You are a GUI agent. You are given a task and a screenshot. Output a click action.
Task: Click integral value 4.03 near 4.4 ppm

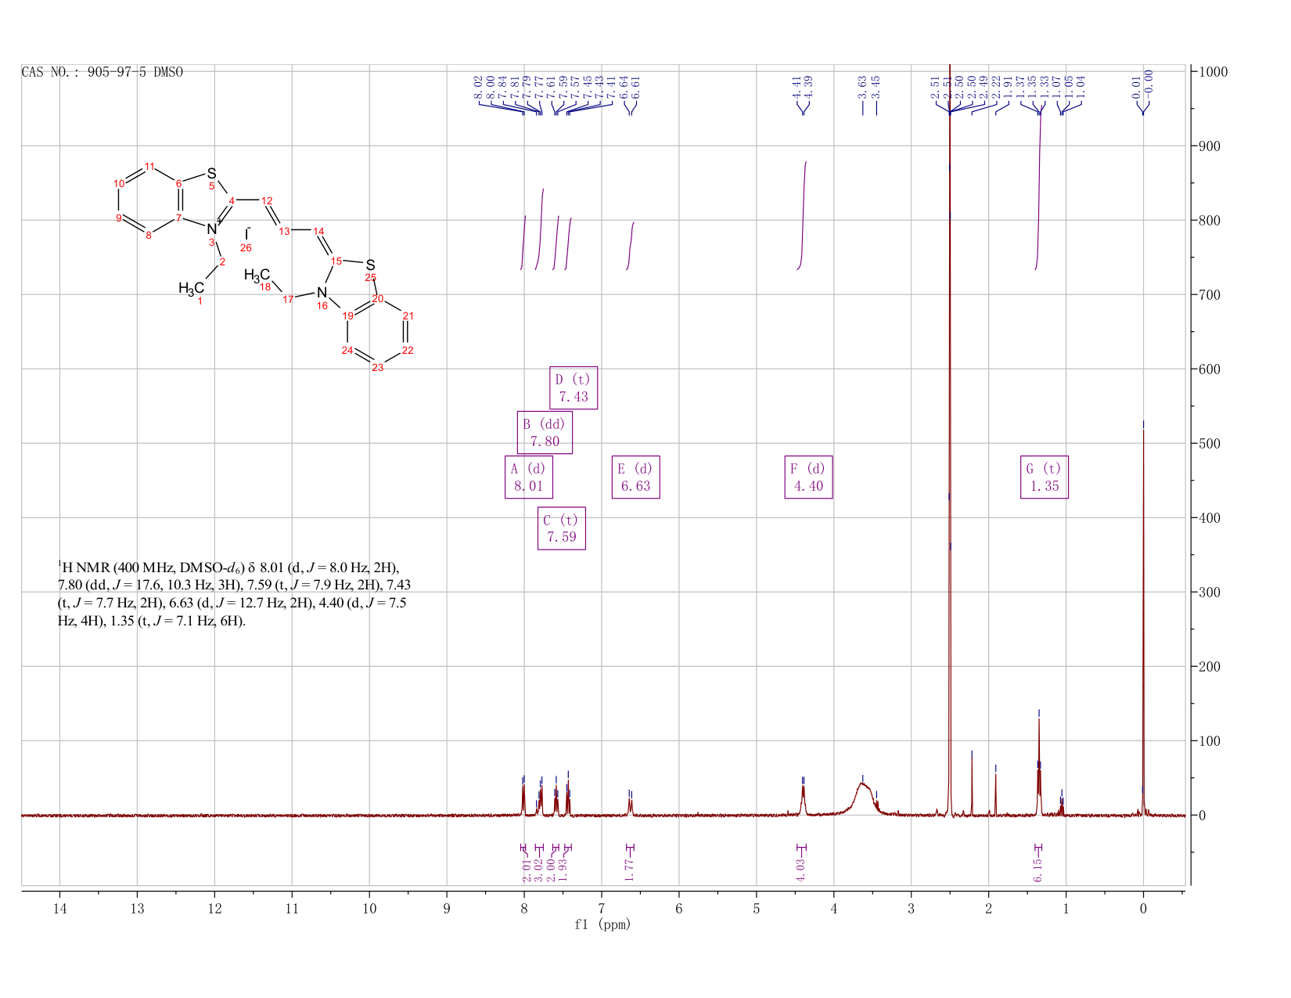tap(800, 870)
